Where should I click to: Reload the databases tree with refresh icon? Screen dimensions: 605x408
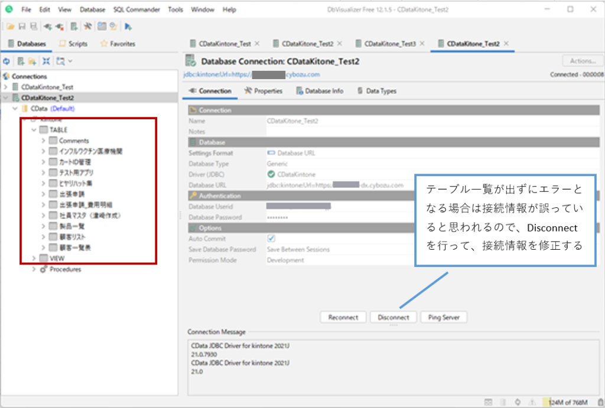(6, 61)
